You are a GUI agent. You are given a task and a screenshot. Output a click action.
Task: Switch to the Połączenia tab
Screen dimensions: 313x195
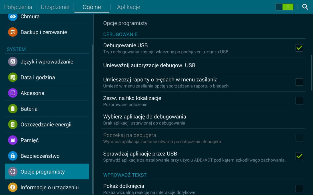coord(18,7)
